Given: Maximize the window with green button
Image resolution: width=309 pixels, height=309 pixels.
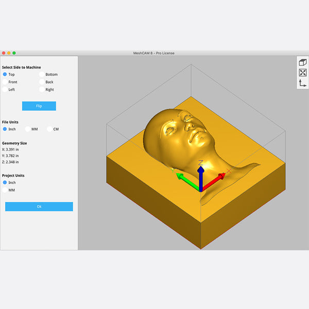Looking at the screenshot, I should [x=14, y=53].
